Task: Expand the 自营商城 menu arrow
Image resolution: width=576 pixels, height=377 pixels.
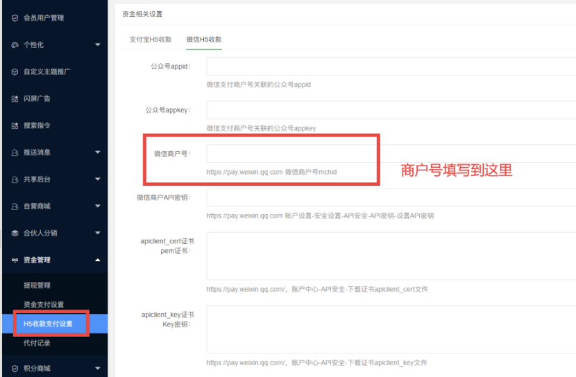Action: click(98, 206)
